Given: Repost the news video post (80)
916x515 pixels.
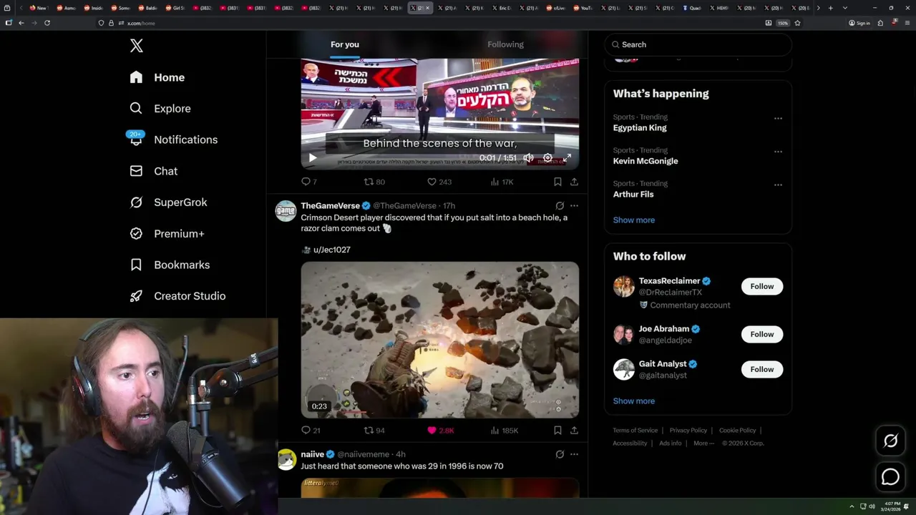Looking at the screenshot, I should coord(374,182).
